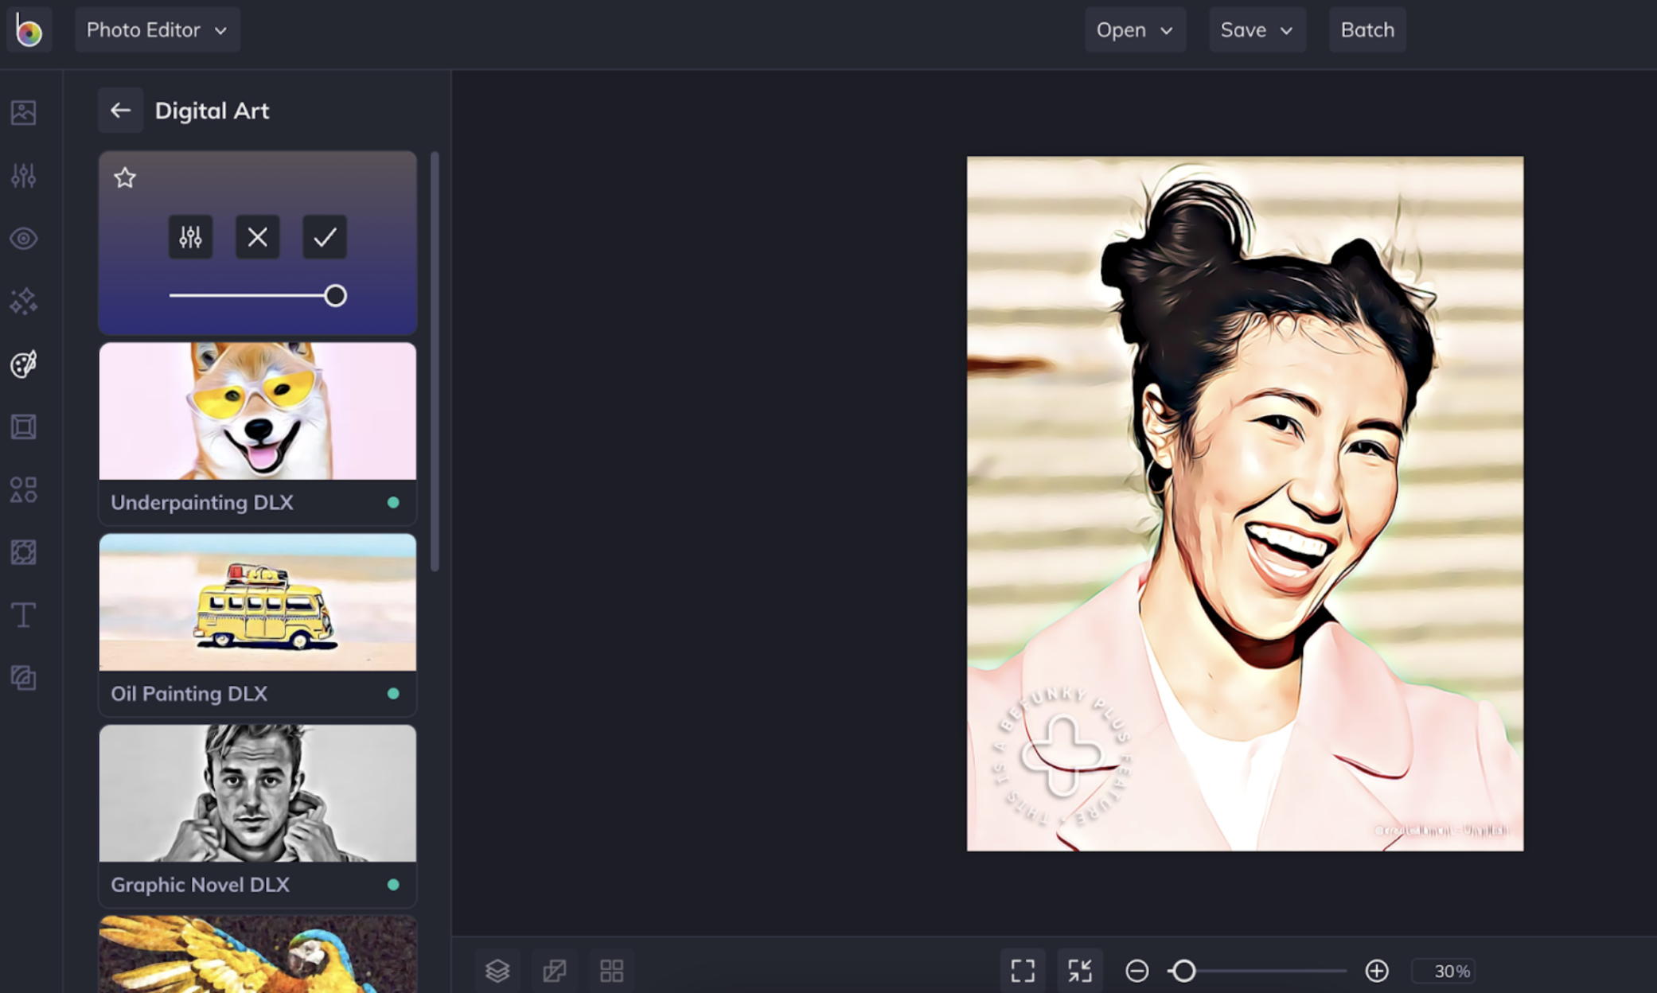Zoom out with minus icon
This screenshot has width=1657, height=993.
1137,971
